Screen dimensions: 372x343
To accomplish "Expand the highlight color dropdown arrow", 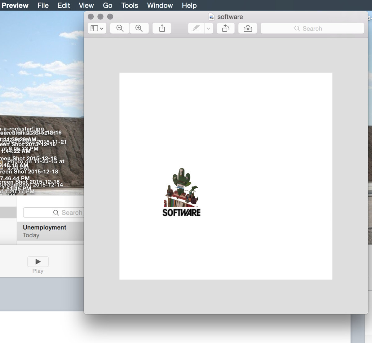I will (208, 29).
